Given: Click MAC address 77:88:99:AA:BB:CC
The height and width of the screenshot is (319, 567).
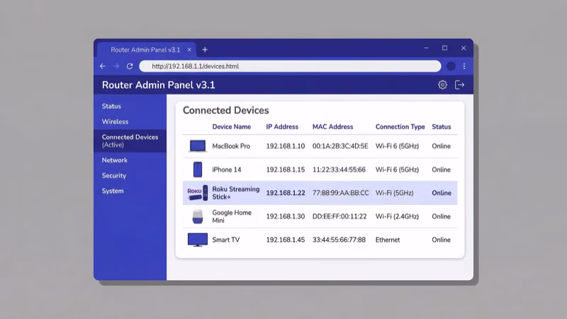Looking at the screenshot, I should click(x=341, y=193).
